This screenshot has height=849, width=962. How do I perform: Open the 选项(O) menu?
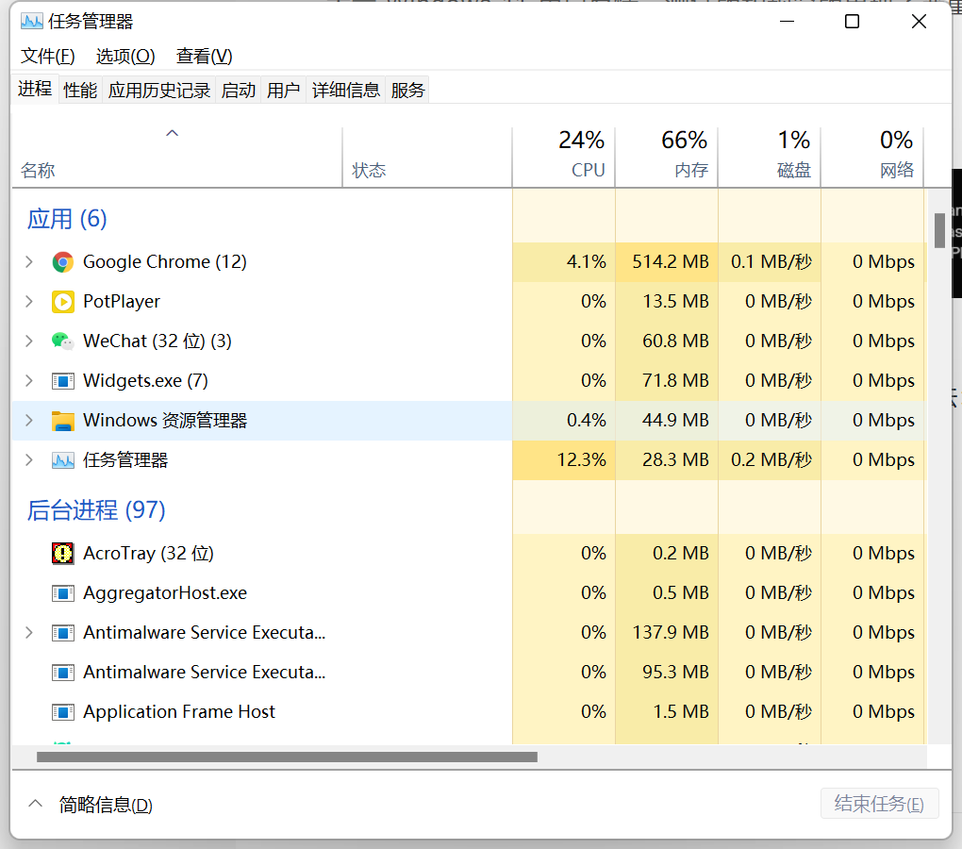coord(125,57)
